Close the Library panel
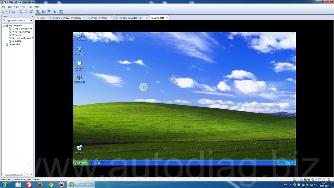334x188 pixels. (x=32, y=16)
